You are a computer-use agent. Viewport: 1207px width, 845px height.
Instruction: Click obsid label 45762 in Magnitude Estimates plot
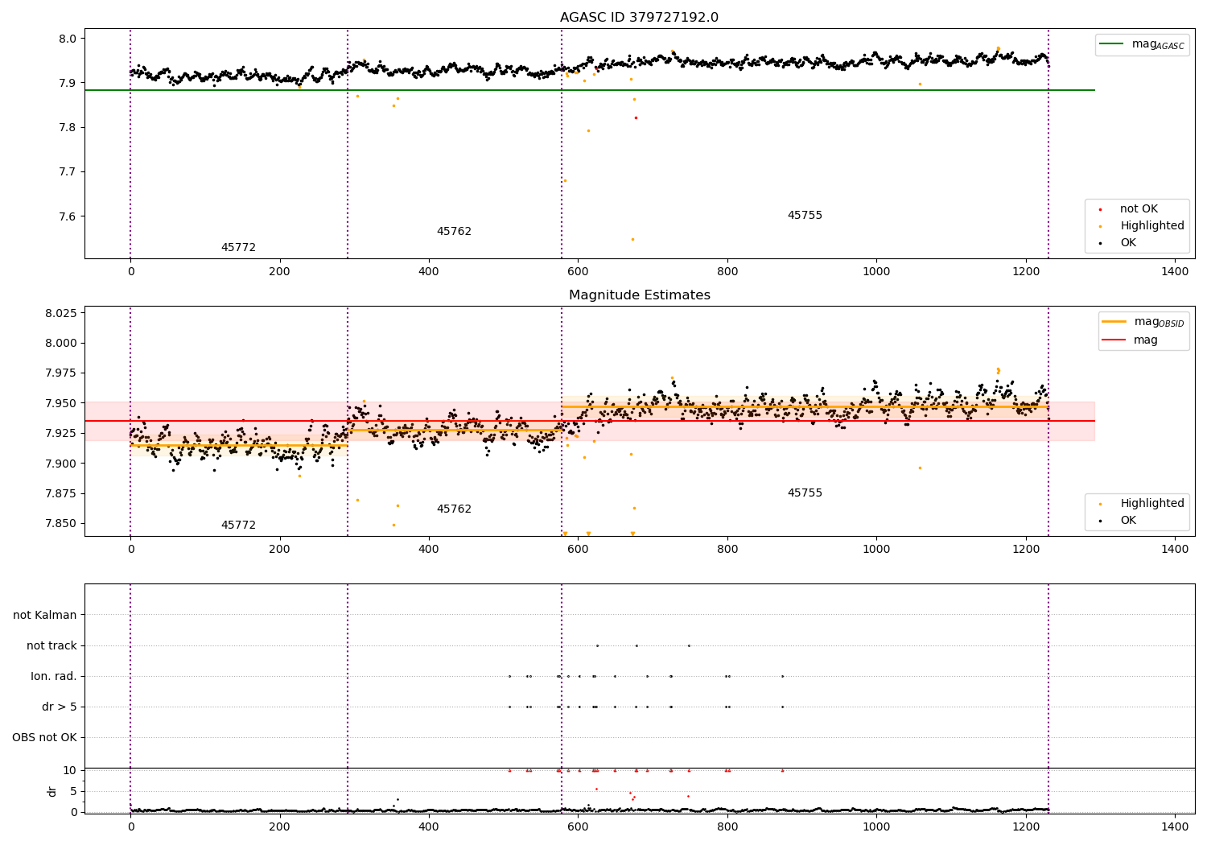click(x=454, y=509)
